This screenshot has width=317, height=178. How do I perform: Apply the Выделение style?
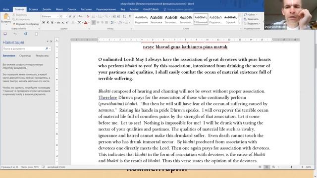pyautogui.click(x=141, y=19)
